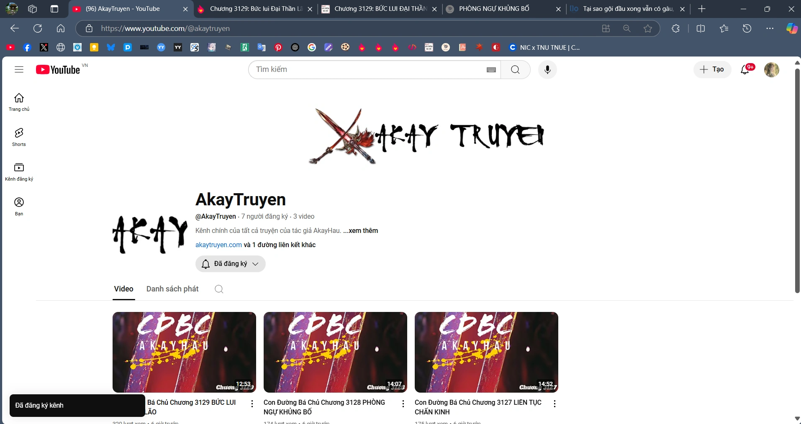The image size is (801, 424).
Task: Open browser history panel
Action: pos(747,28)
